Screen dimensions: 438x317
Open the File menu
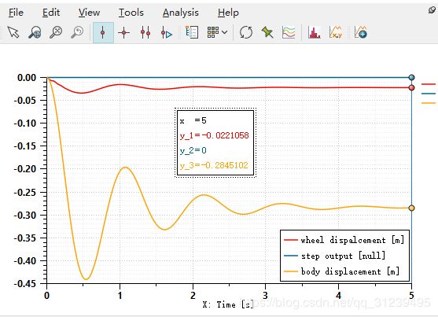click(x=16, y=13)
